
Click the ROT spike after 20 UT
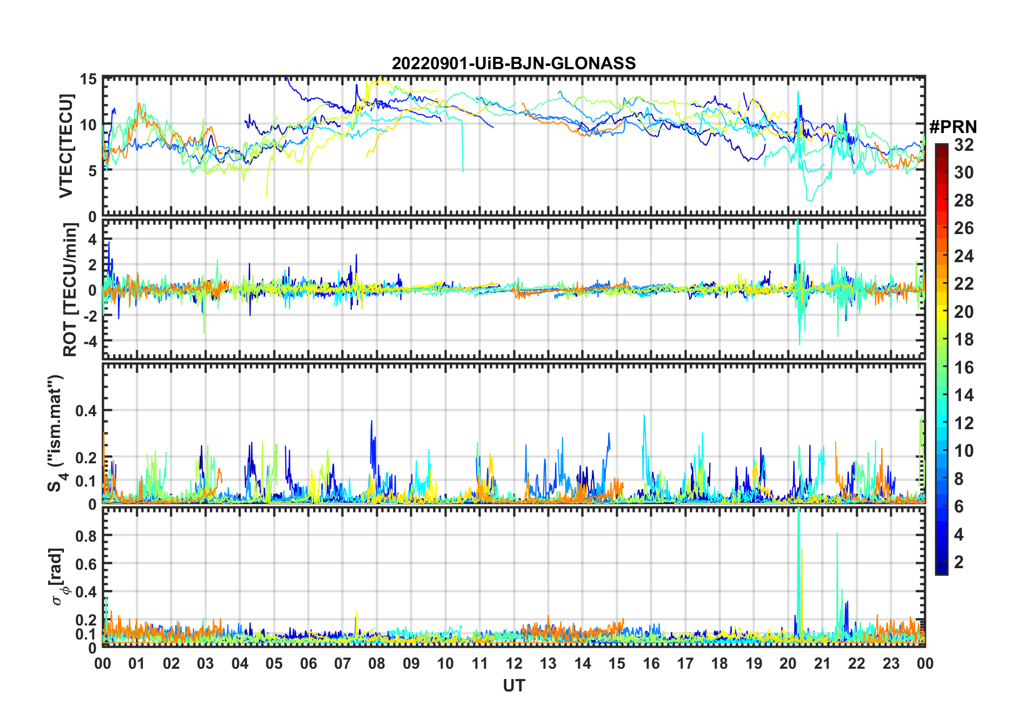tap(799, 281)
